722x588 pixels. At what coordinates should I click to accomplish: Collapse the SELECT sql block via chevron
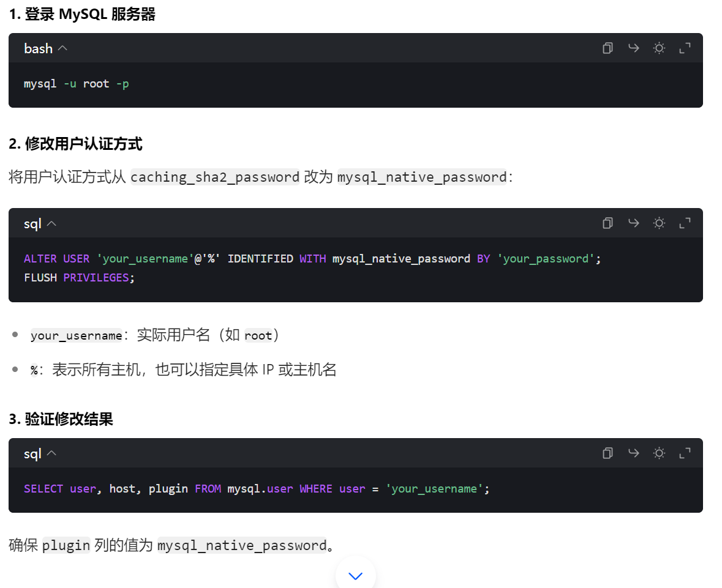(x=51, y=453)
